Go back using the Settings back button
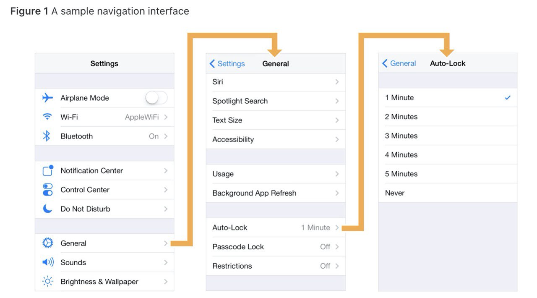This screenshot has height=298, width=537. click(x=227, y=64)
